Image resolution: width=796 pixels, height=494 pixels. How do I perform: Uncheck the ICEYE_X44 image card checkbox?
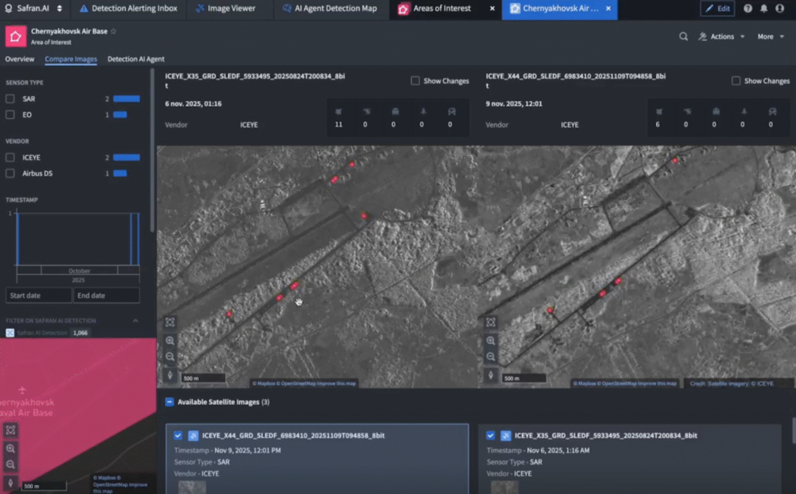point(178,435)
